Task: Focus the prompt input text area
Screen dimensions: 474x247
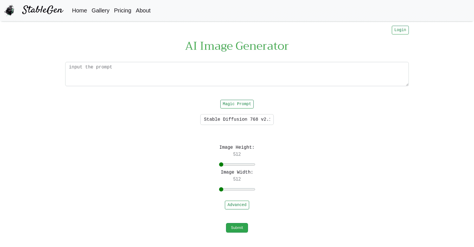Action: click(x=237, y=74)
